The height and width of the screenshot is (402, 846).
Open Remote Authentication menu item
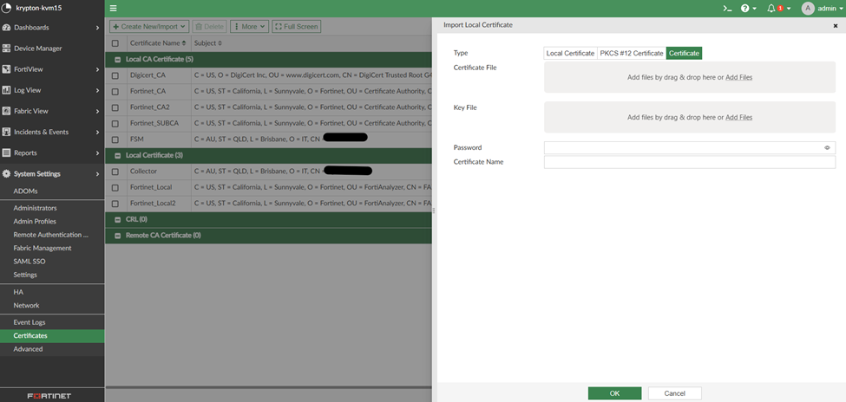coord(50,235)
